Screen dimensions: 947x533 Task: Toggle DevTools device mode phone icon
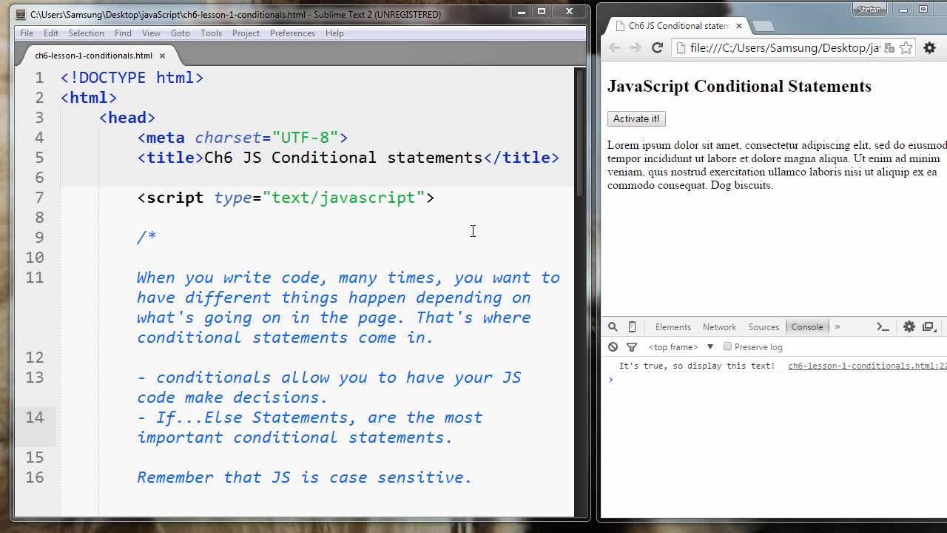click(632, 327)
